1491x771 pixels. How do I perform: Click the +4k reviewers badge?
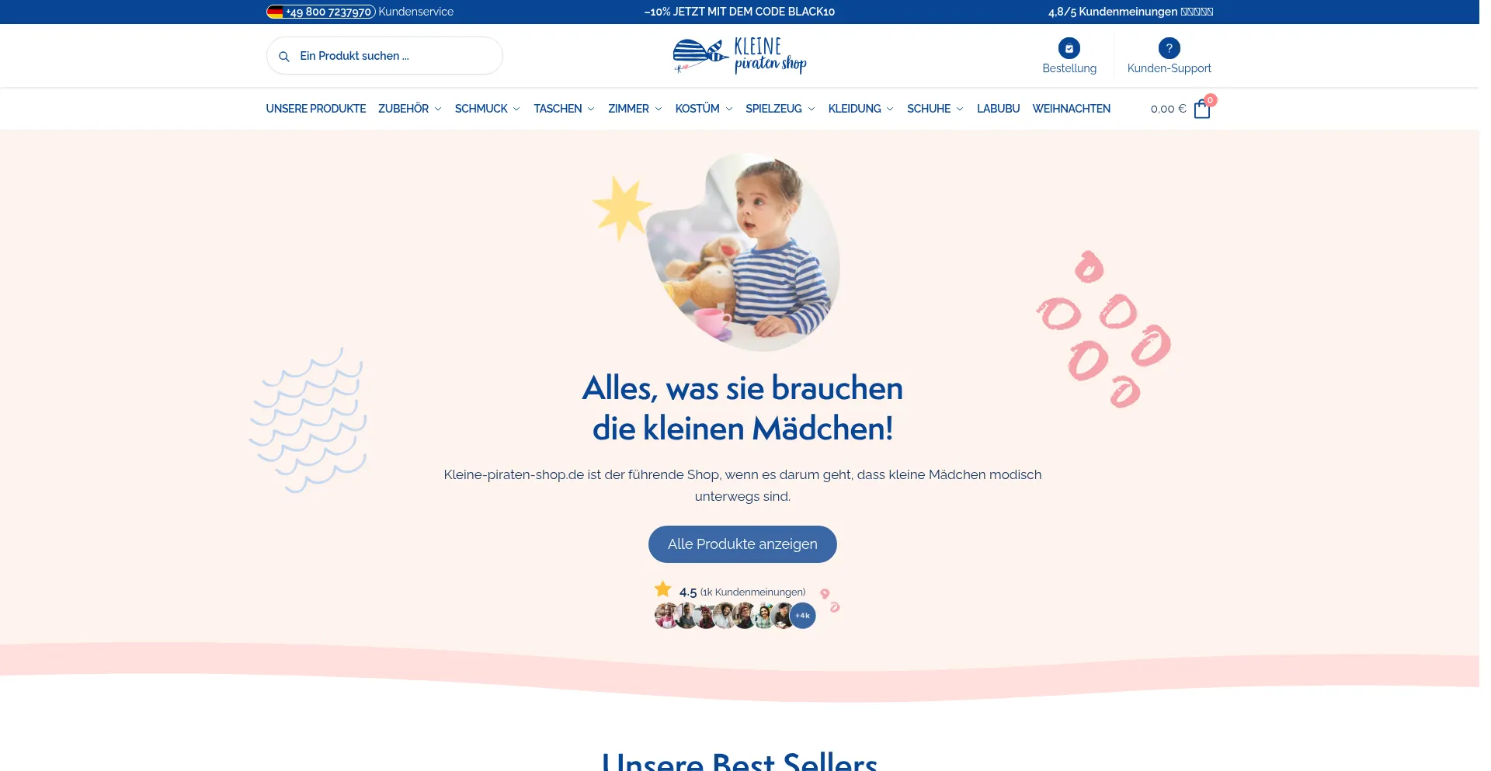point(803,616)
